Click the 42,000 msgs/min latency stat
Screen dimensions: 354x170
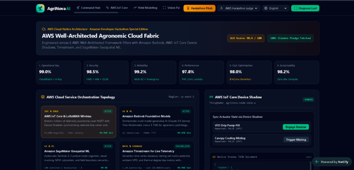tap(64, 133)
